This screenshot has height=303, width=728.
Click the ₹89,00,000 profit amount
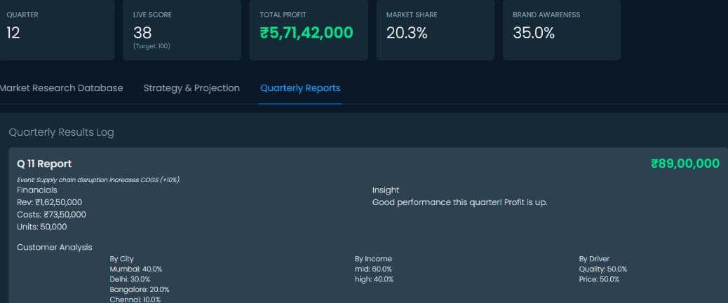(685, 164)
